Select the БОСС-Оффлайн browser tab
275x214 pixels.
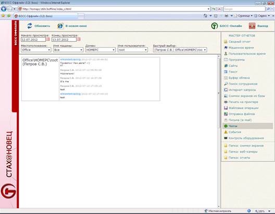tap(46, 16)
